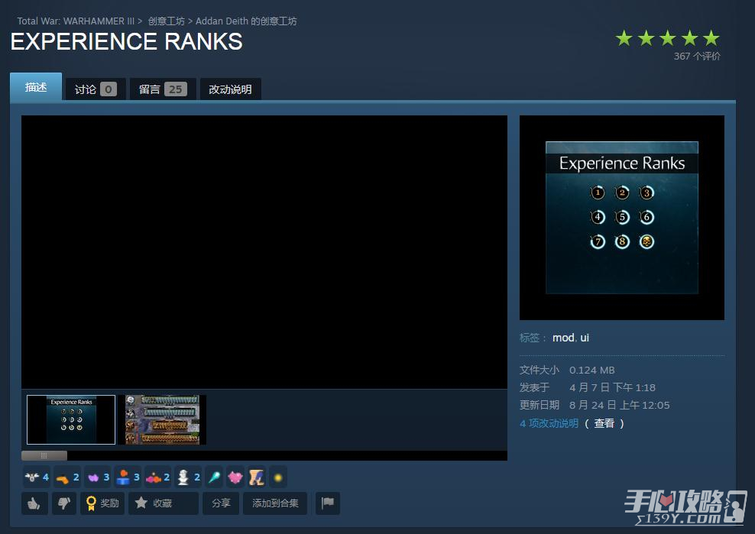
Task: Rate the mod with thumbs down
Action: 64,503
